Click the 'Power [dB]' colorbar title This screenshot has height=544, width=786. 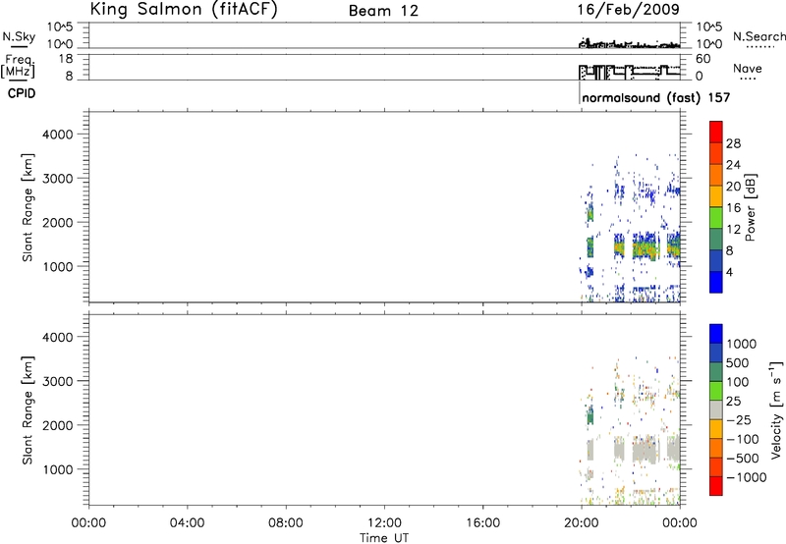751,207
